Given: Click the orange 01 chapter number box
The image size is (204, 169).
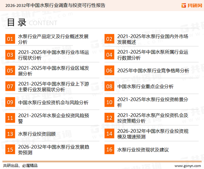Looking at the screenshot, I should [10, 39].
